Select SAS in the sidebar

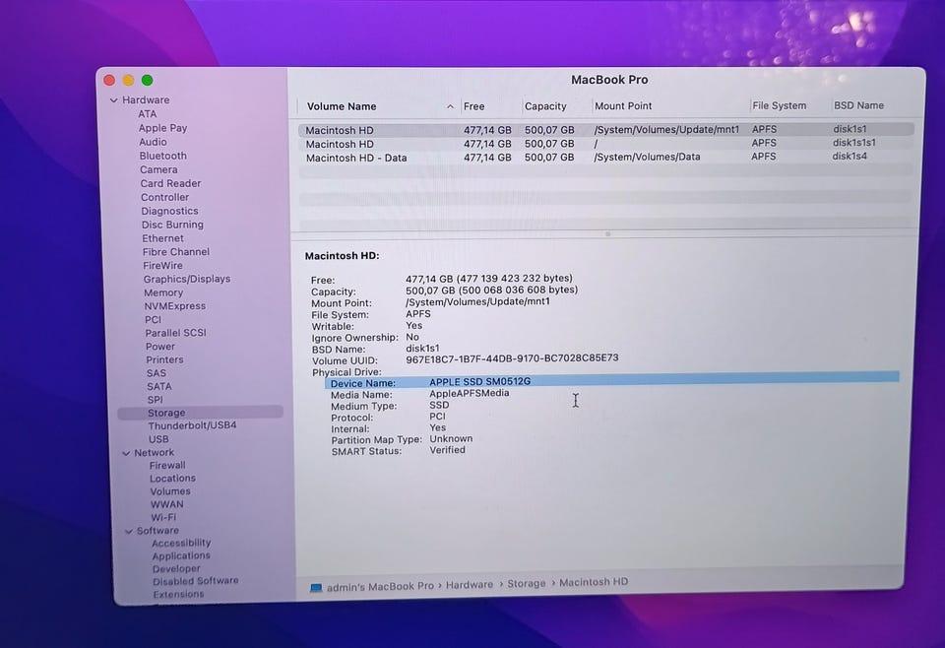point(157,373)
